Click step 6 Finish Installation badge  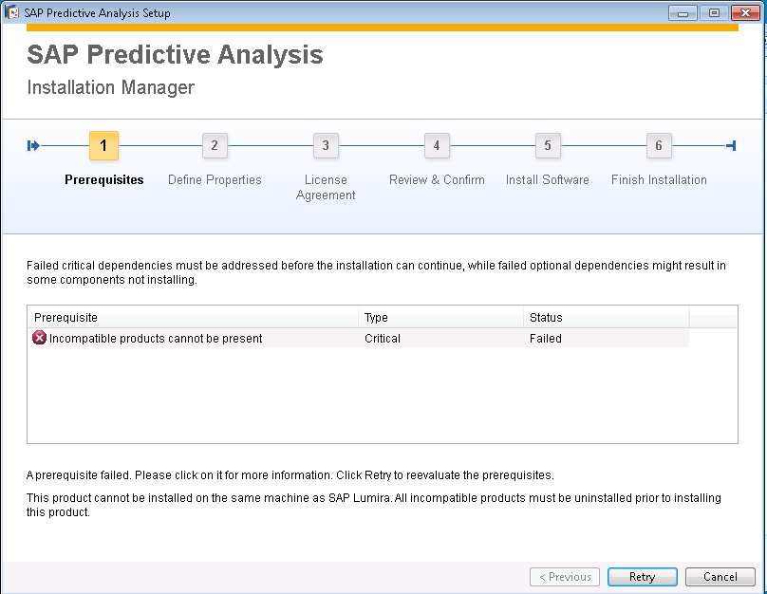click(659, 145)
